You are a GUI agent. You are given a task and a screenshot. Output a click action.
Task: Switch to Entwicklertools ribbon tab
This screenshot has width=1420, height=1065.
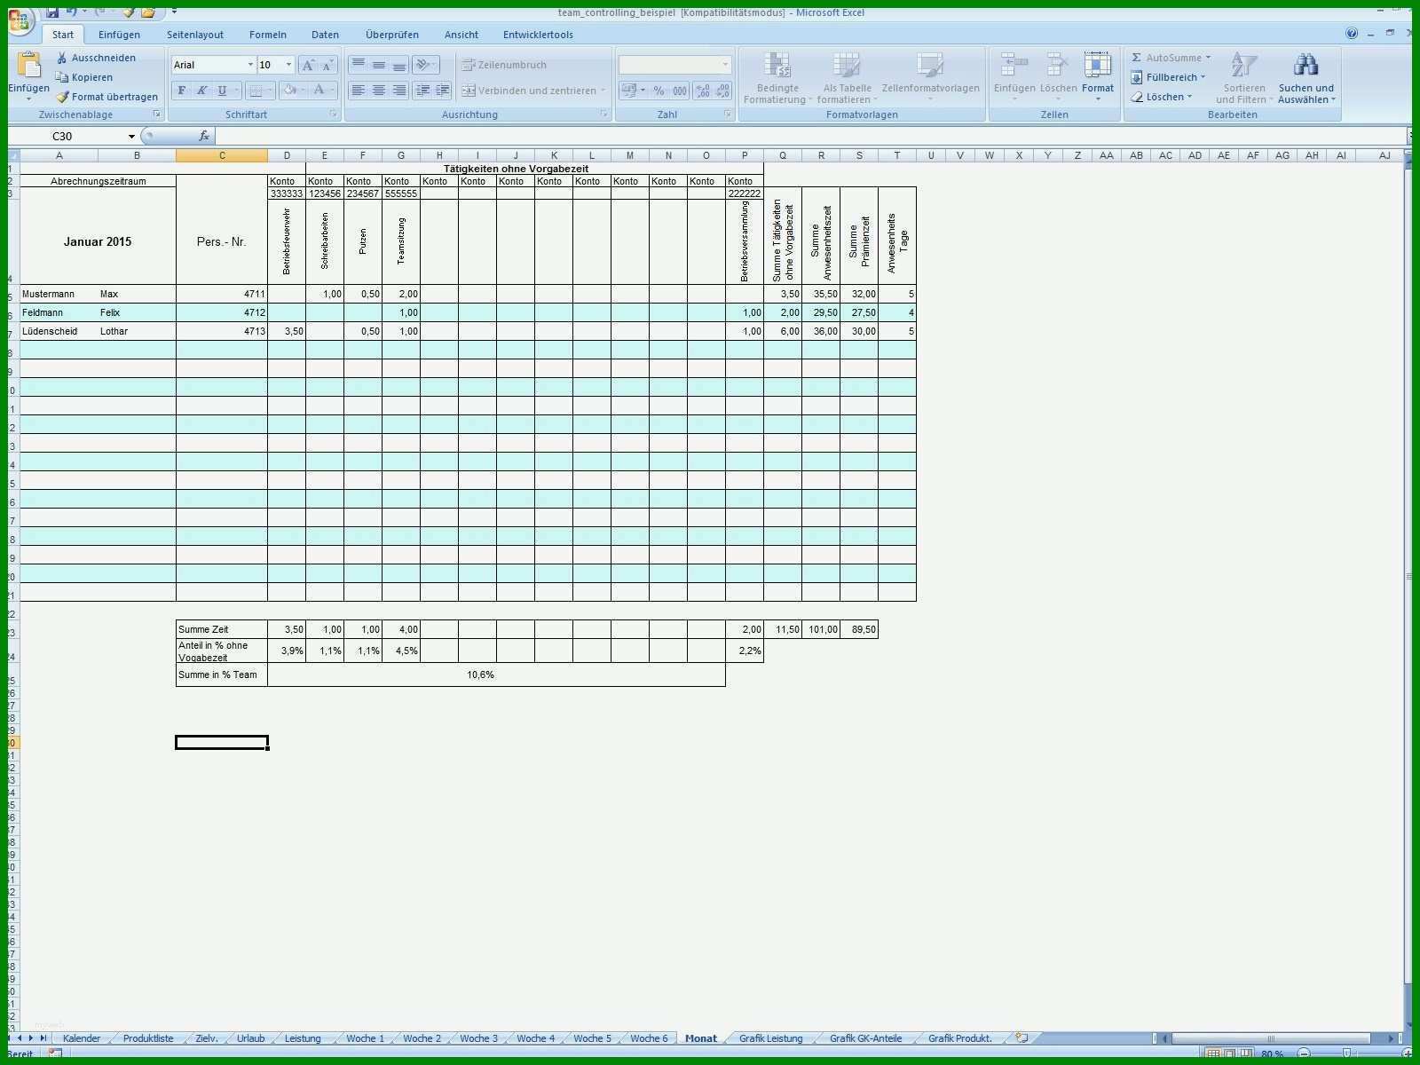(538, 35)
